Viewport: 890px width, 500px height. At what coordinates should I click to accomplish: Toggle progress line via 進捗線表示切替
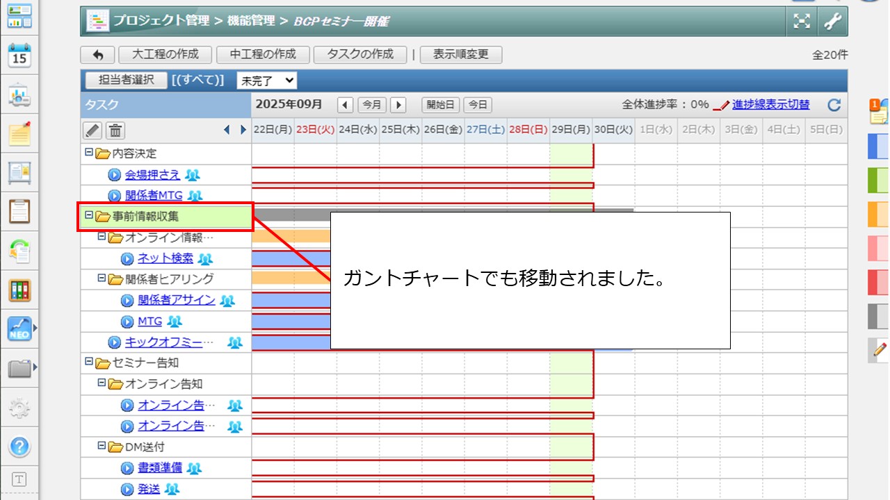click(x=770, y=105)
